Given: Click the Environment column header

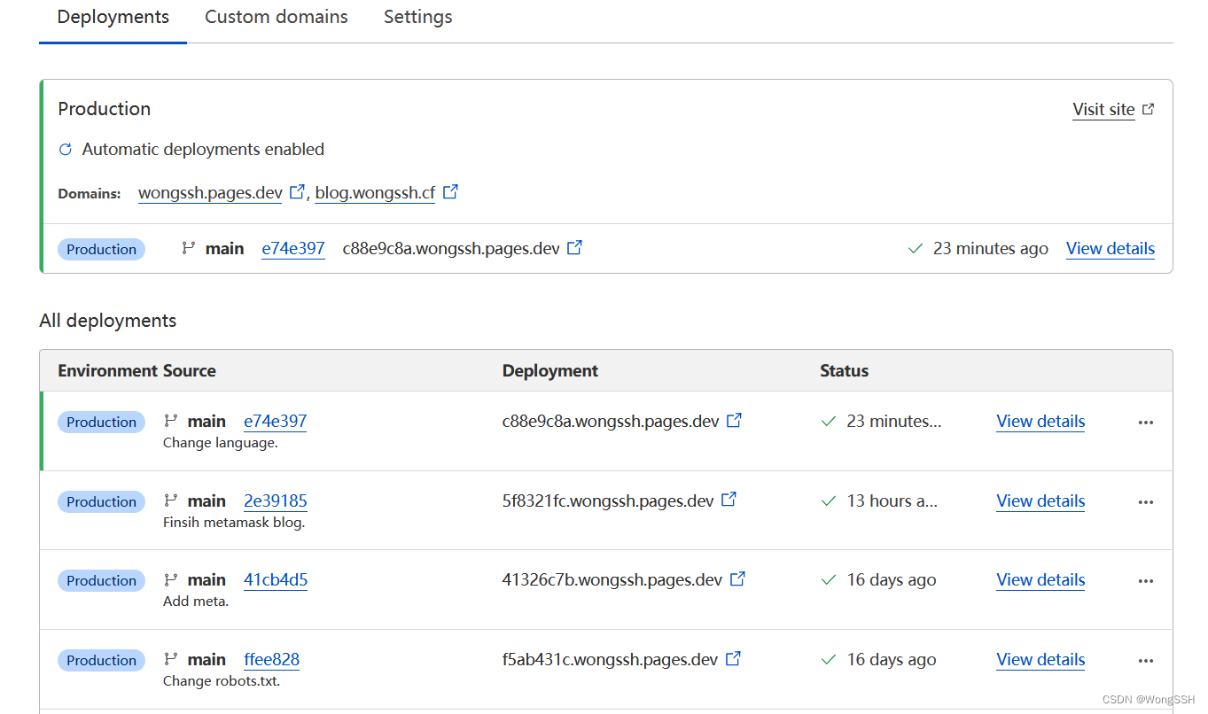Looking at the screenshot, I should click(108, 371).
